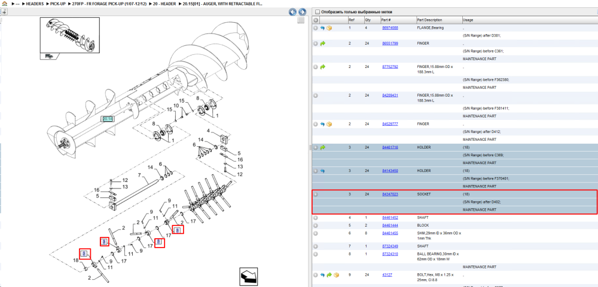This screenshot has height=287, width=598.
Task: Add FLANGE,Bearing 86974088 with plus icon
Action: point(315,28)
